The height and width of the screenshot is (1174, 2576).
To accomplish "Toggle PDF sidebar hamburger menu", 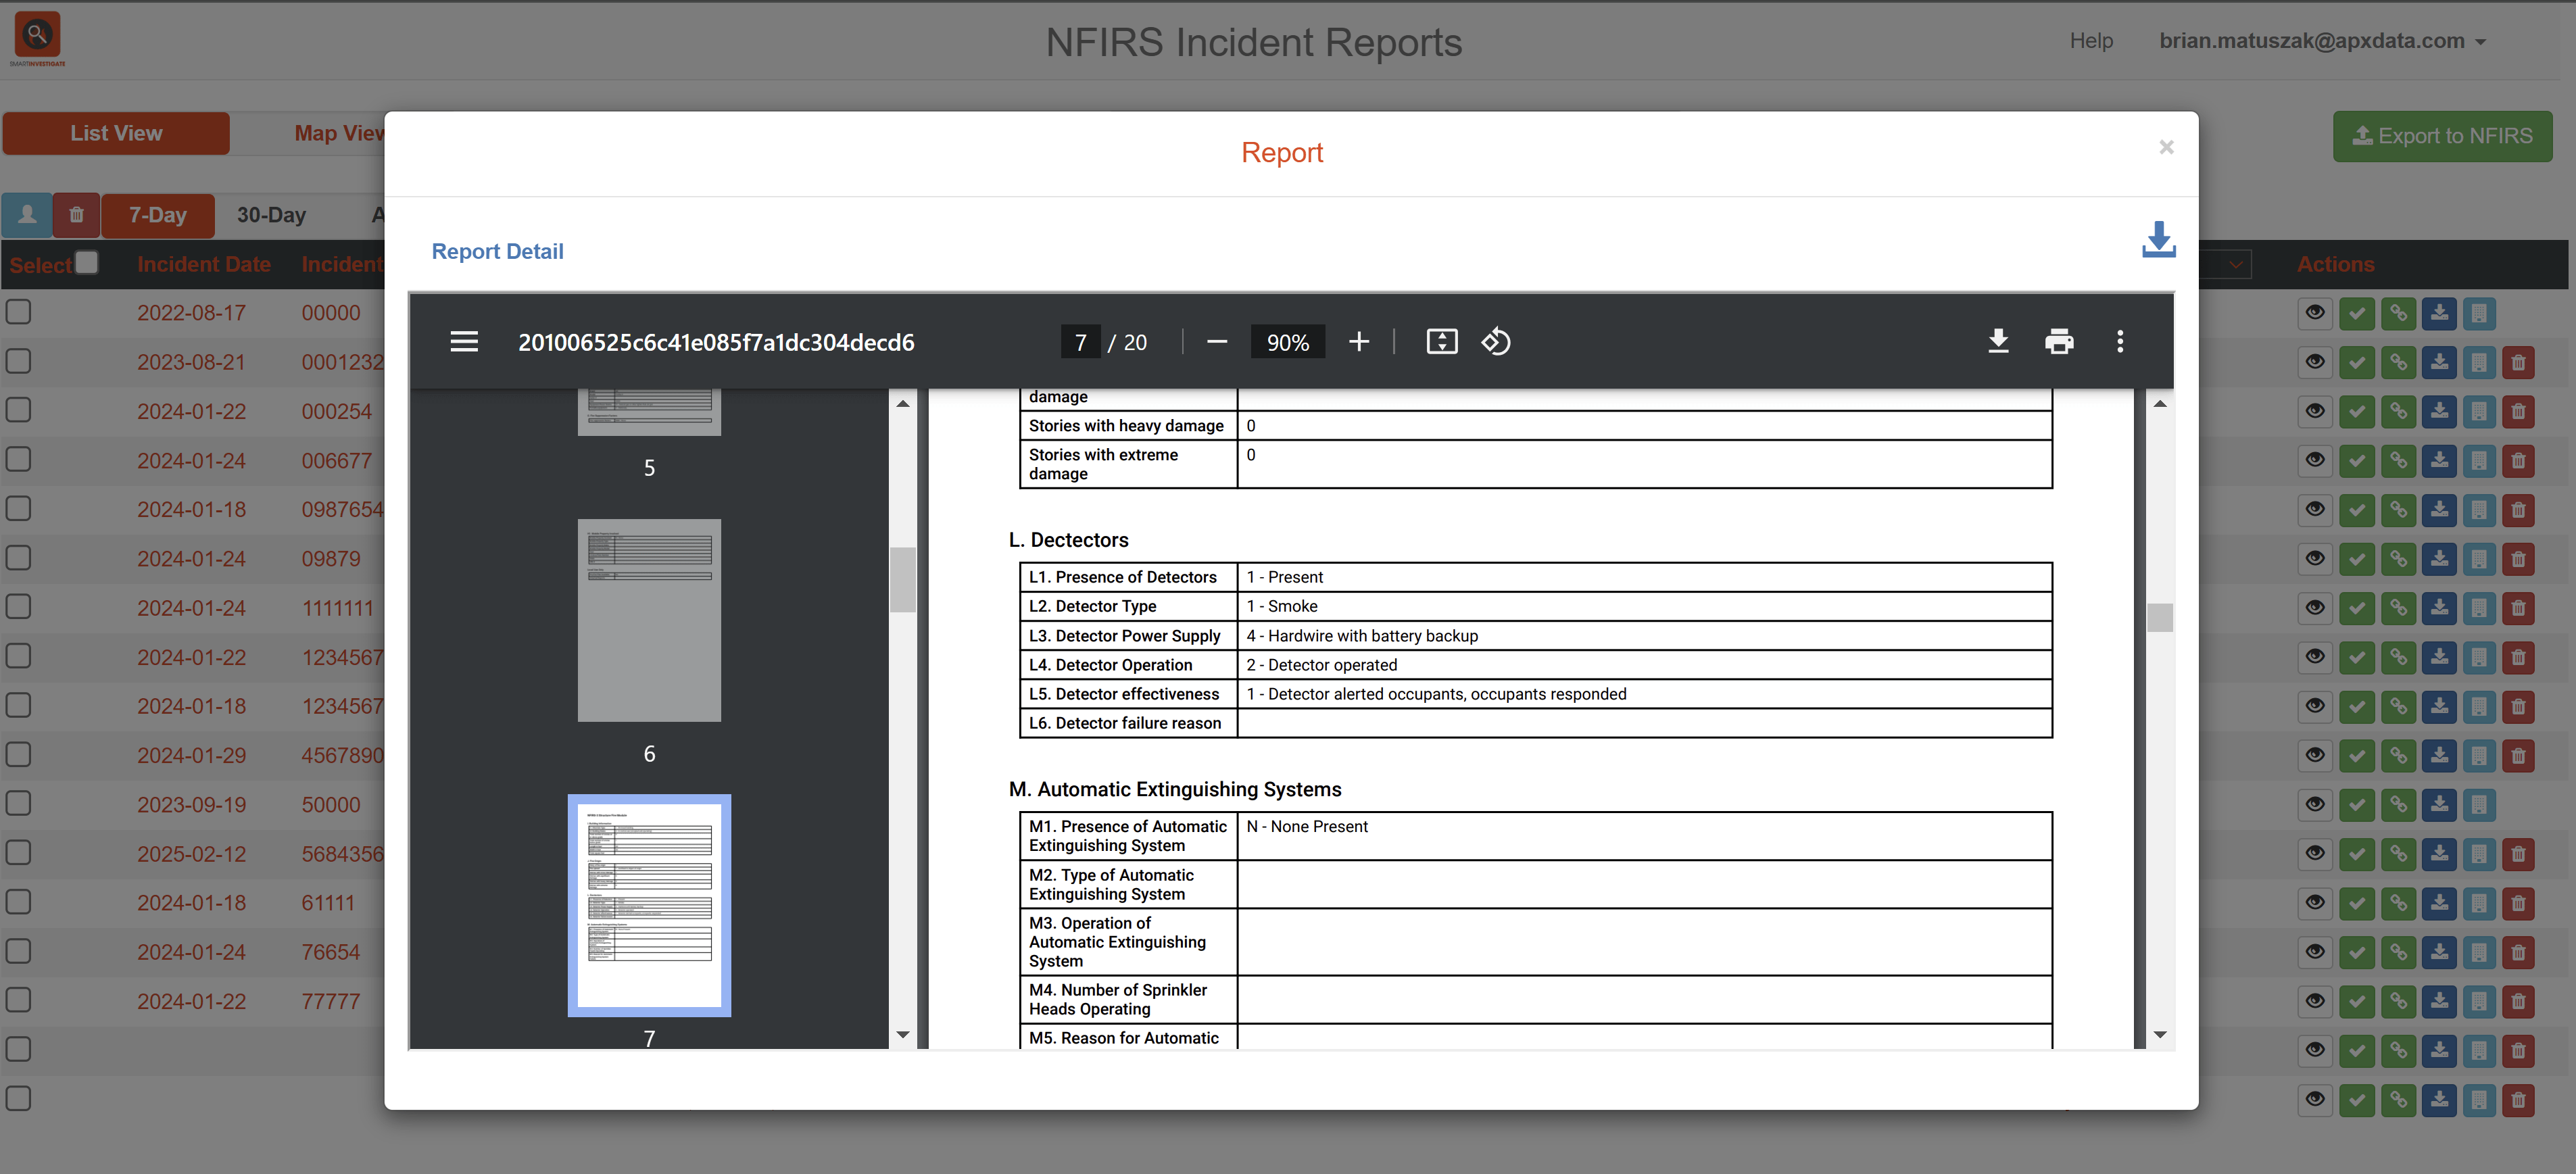I will (464, 342).
